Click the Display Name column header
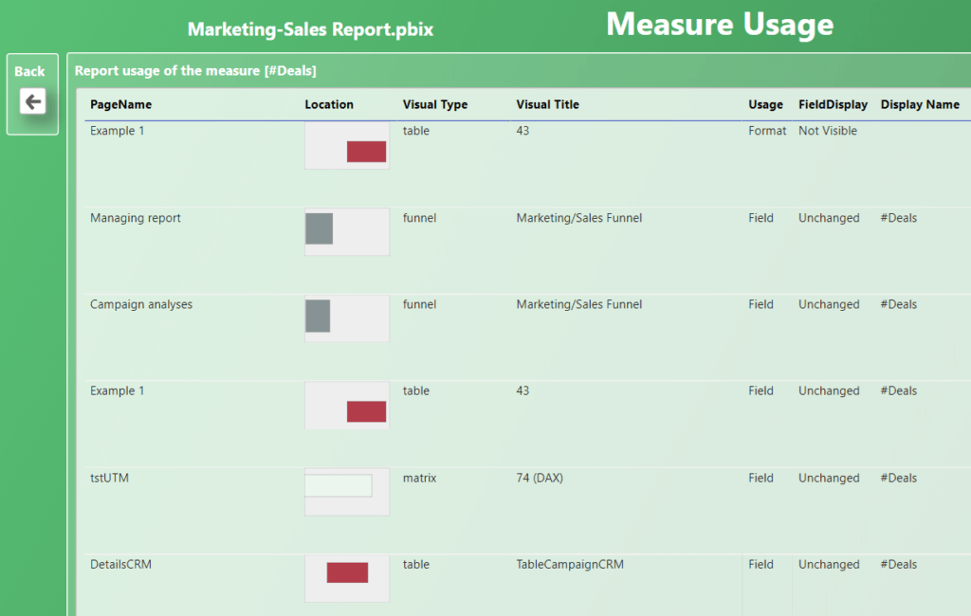This screenshot has width=971, height=616. 920,105
